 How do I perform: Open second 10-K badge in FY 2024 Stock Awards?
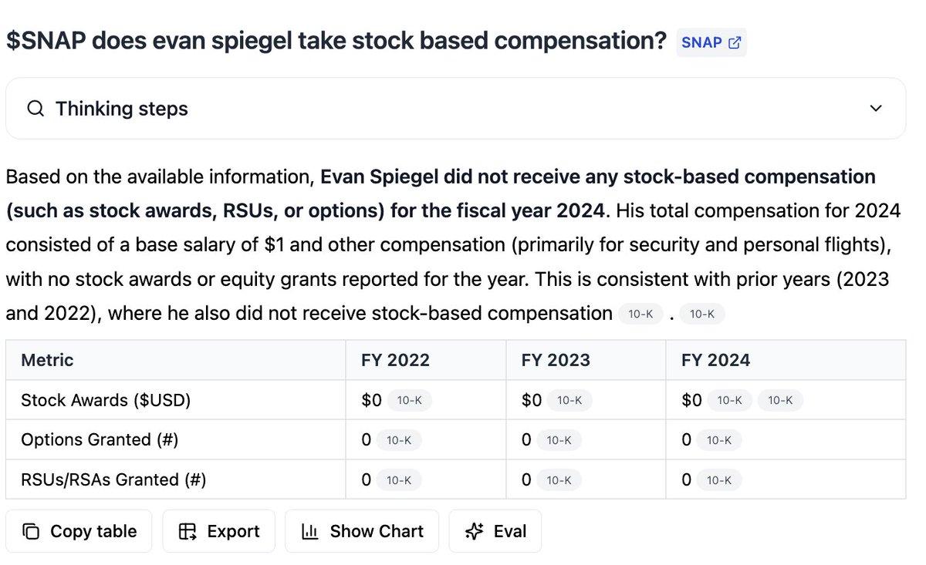(x=780, y=400)
